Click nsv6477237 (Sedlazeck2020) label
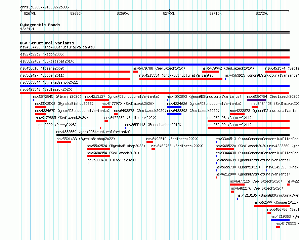Viewport: 299px width, 240px height. coord(130,118)
